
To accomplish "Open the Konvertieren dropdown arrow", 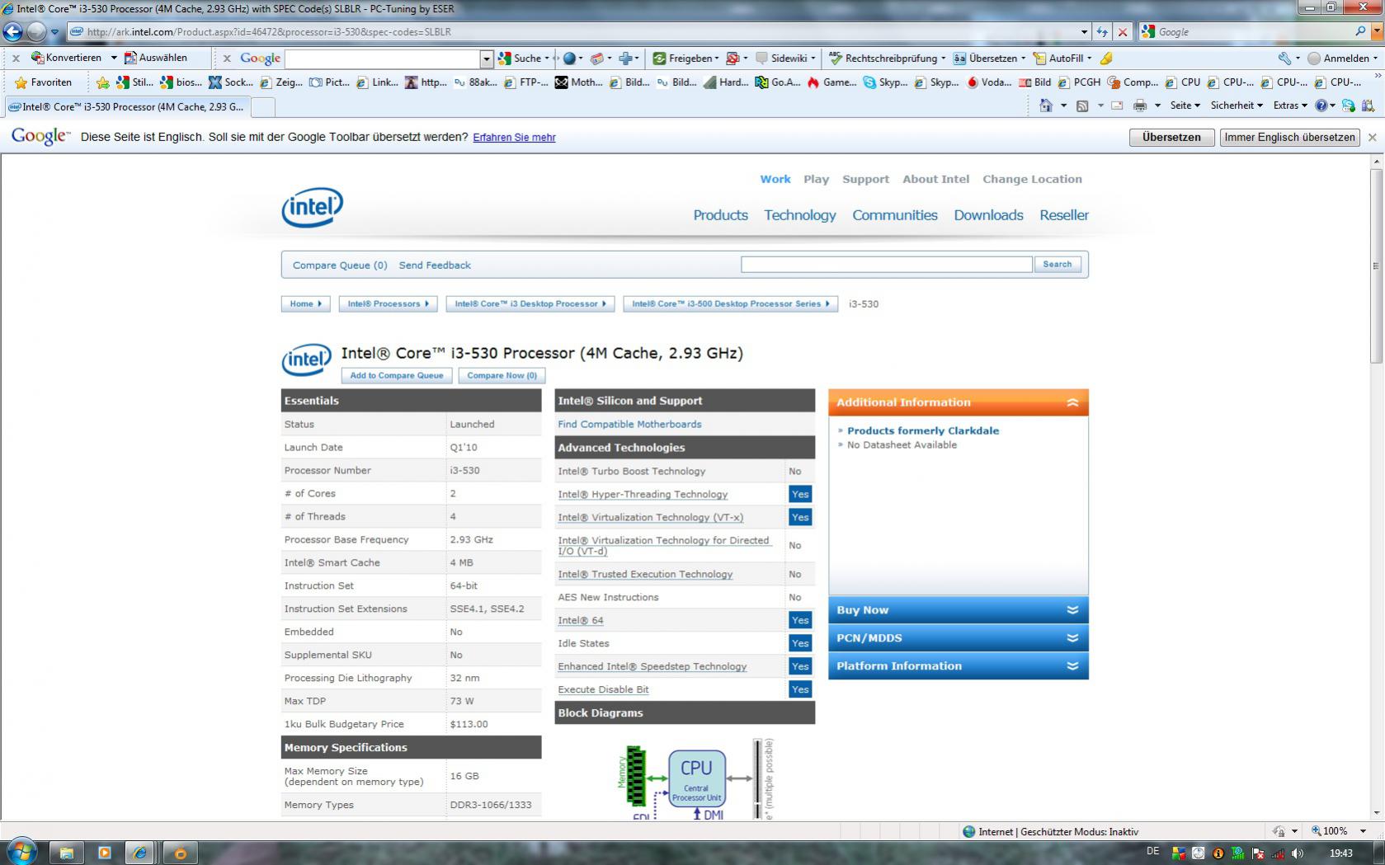I will coord(114,58).
